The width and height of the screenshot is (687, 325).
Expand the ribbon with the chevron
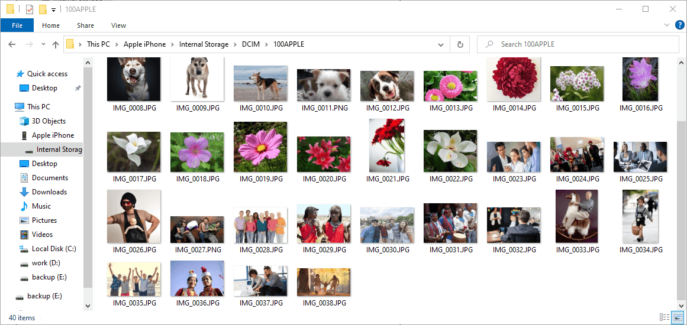pos(667,25)
